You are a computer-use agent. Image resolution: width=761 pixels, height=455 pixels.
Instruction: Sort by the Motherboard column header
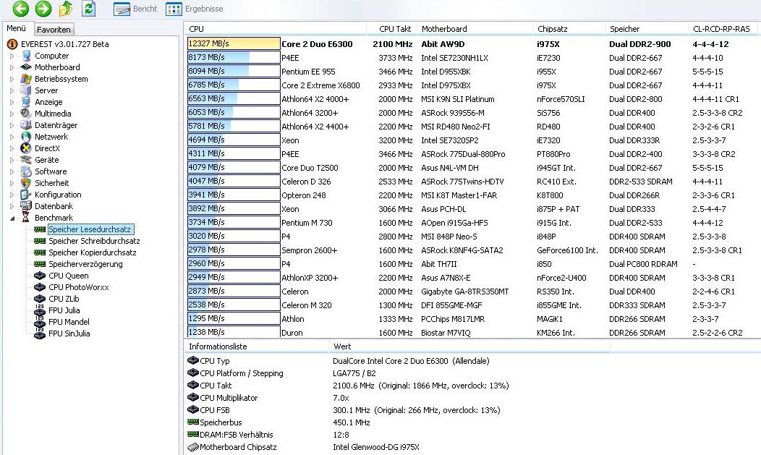point(475,29)
